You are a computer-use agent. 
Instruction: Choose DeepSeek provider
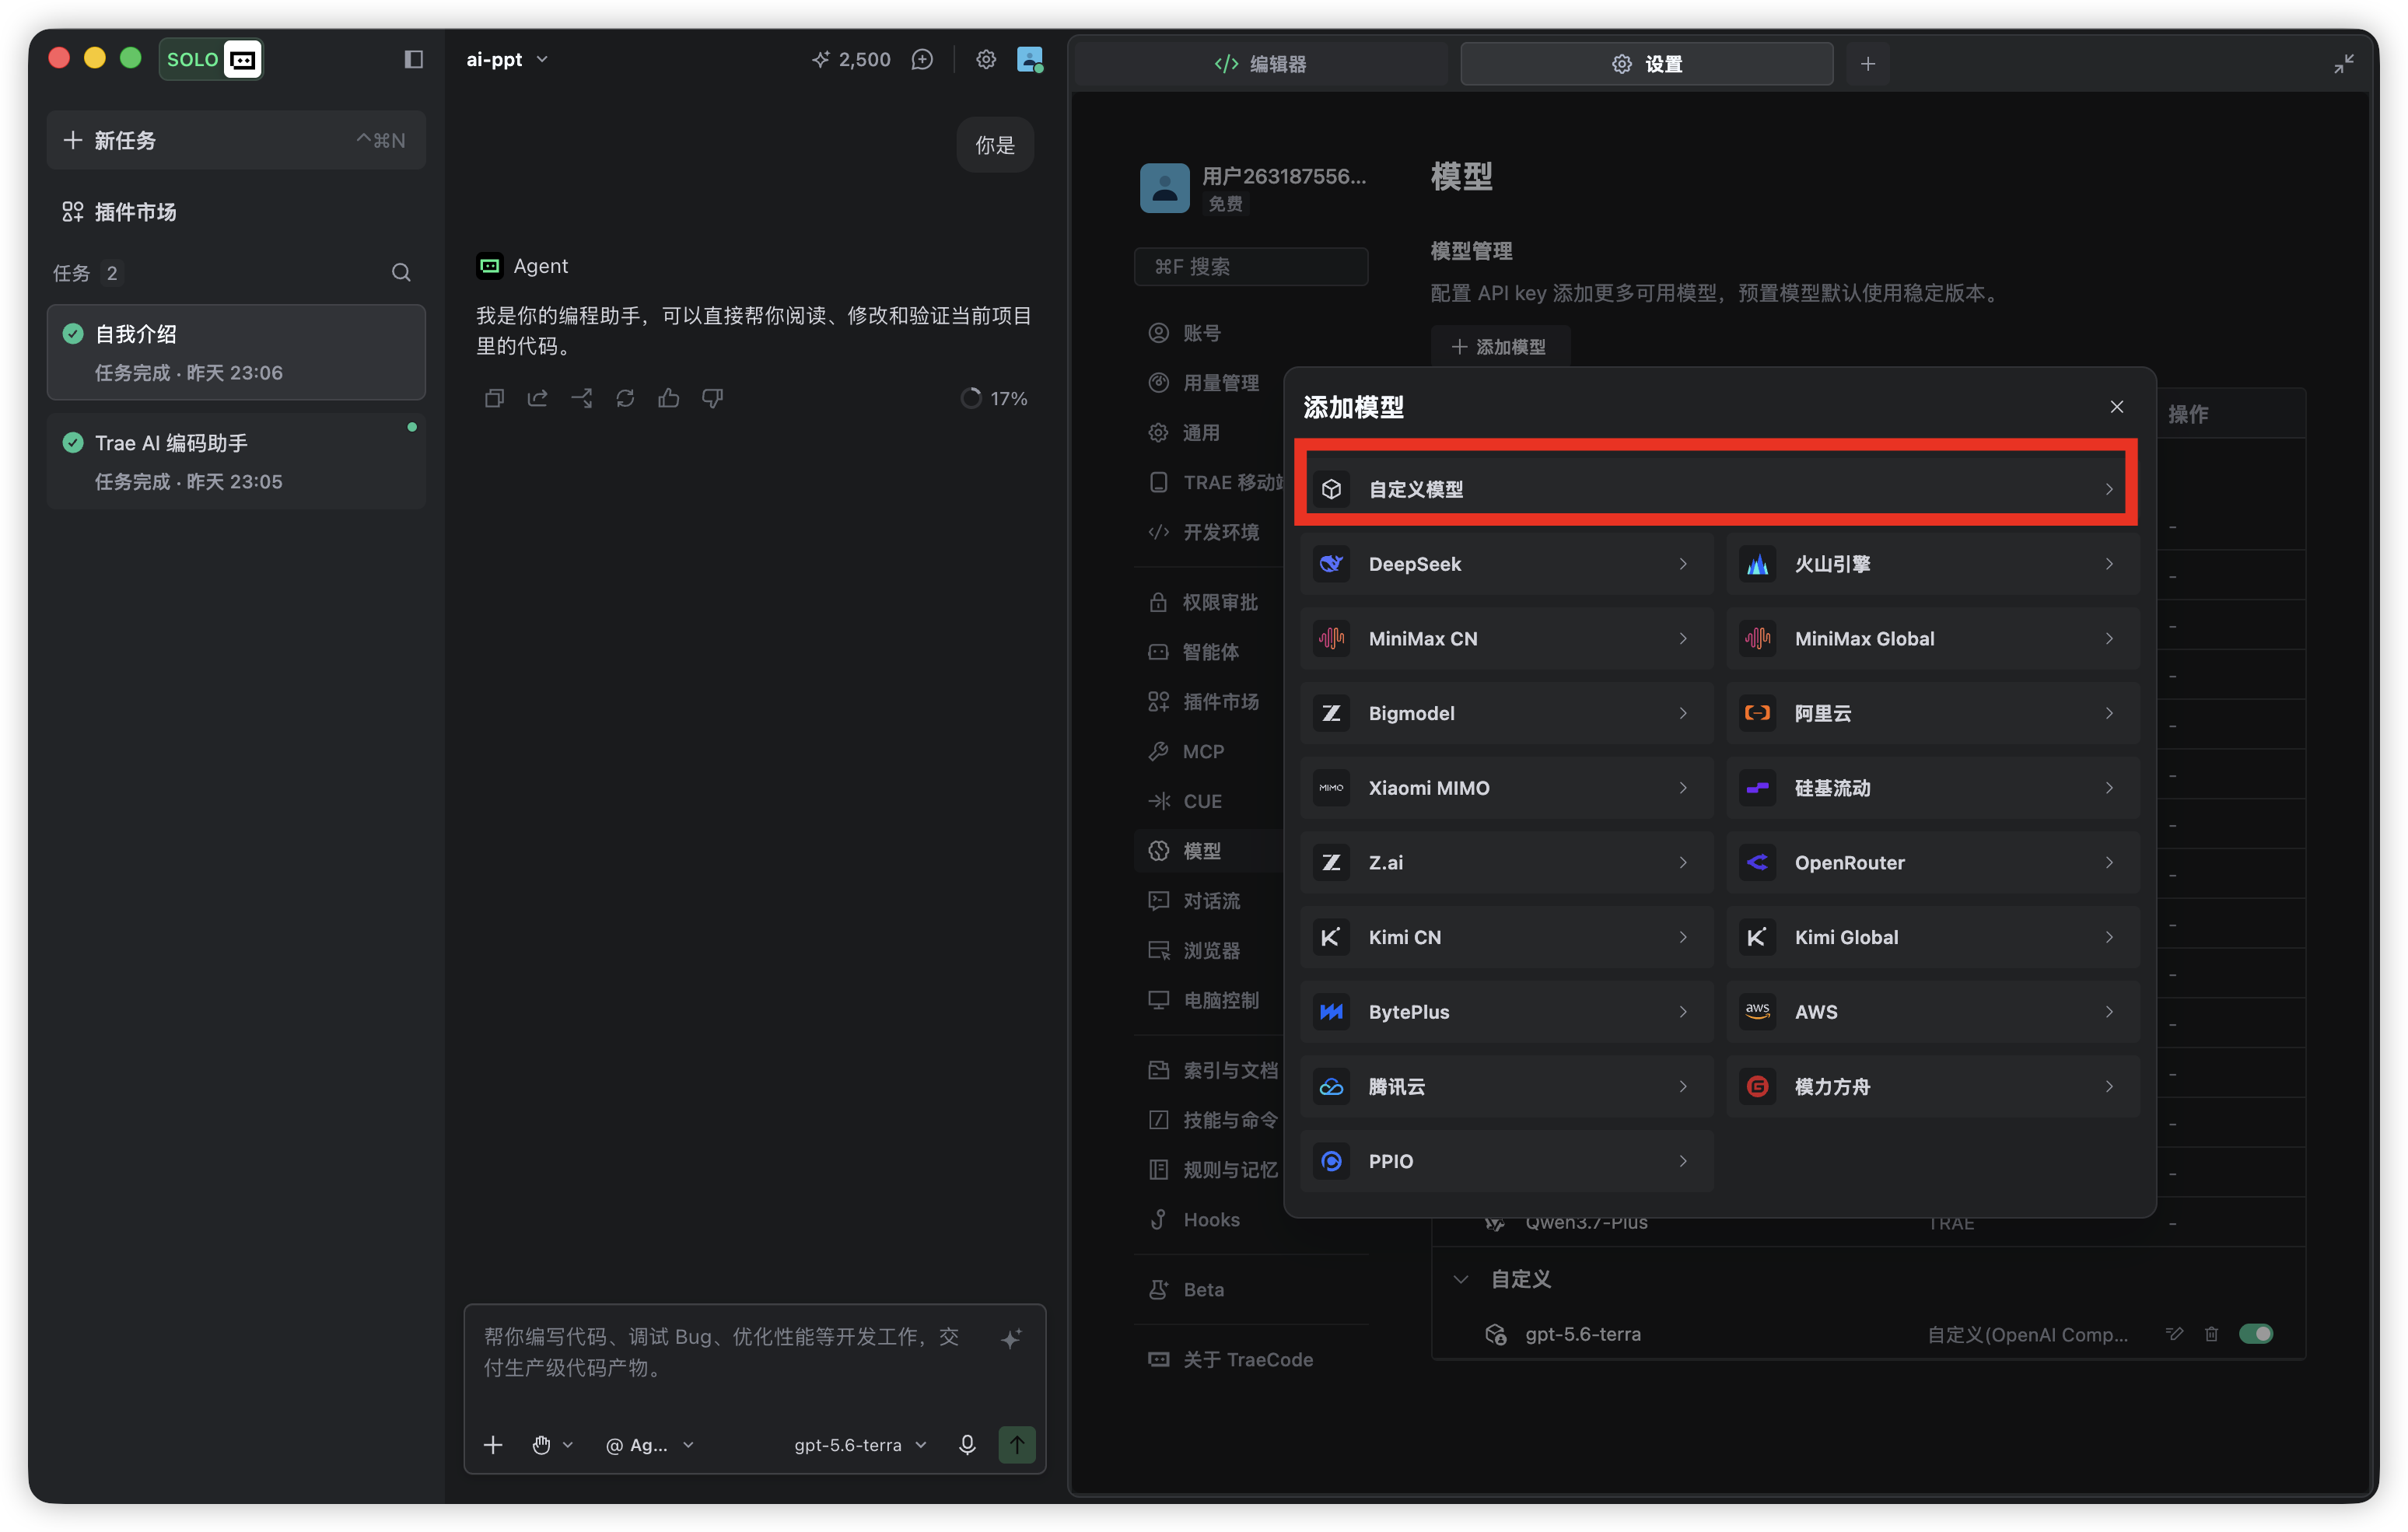point(1506,564)
